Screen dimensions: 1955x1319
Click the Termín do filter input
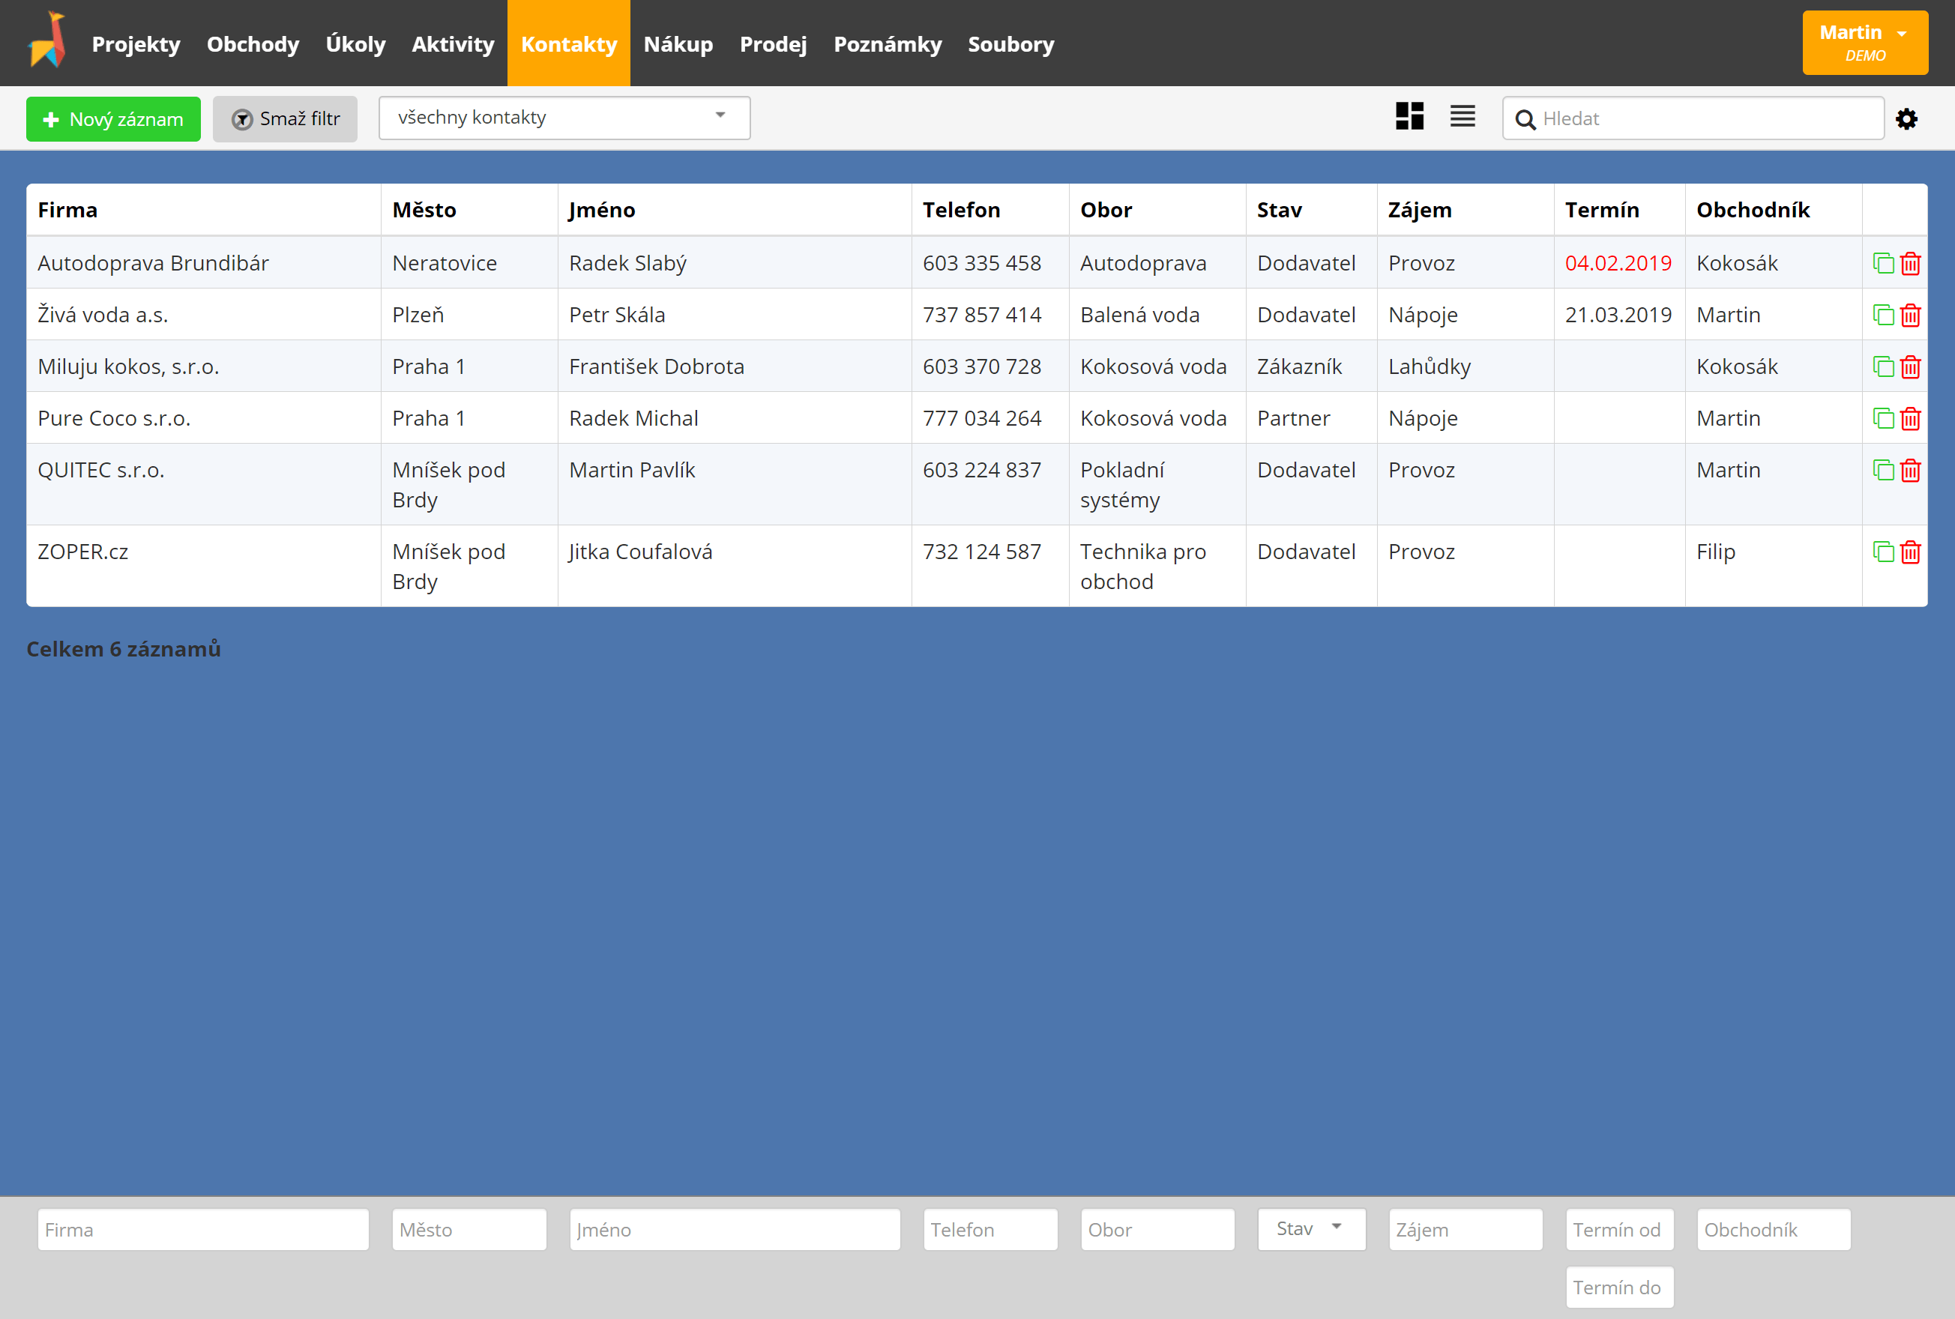pos(1619,1287)
